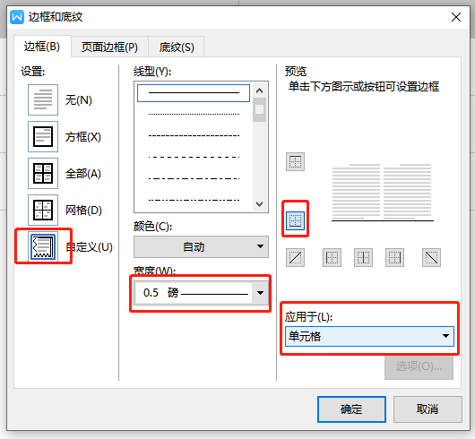Toggle the diagonal down border button
Image resolution: width=475 pixels, height=439 pixels.
[432, 258]
